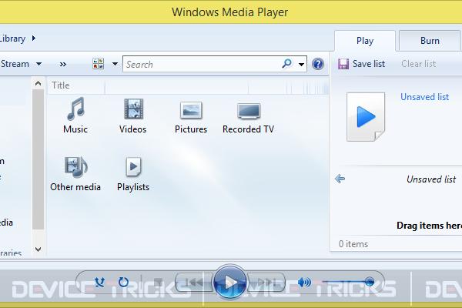Open the Recorded TV category
462x308 pixels.
249,116
